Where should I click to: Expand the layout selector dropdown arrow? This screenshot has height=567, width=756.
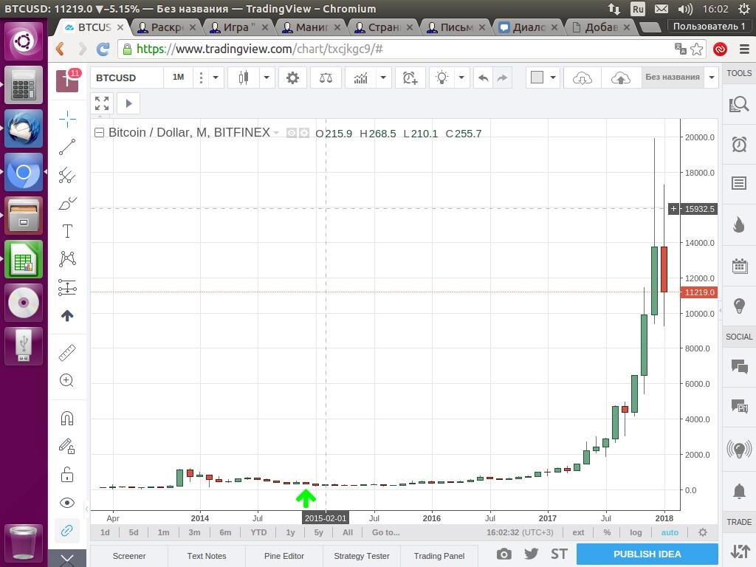tap(553, 78)
